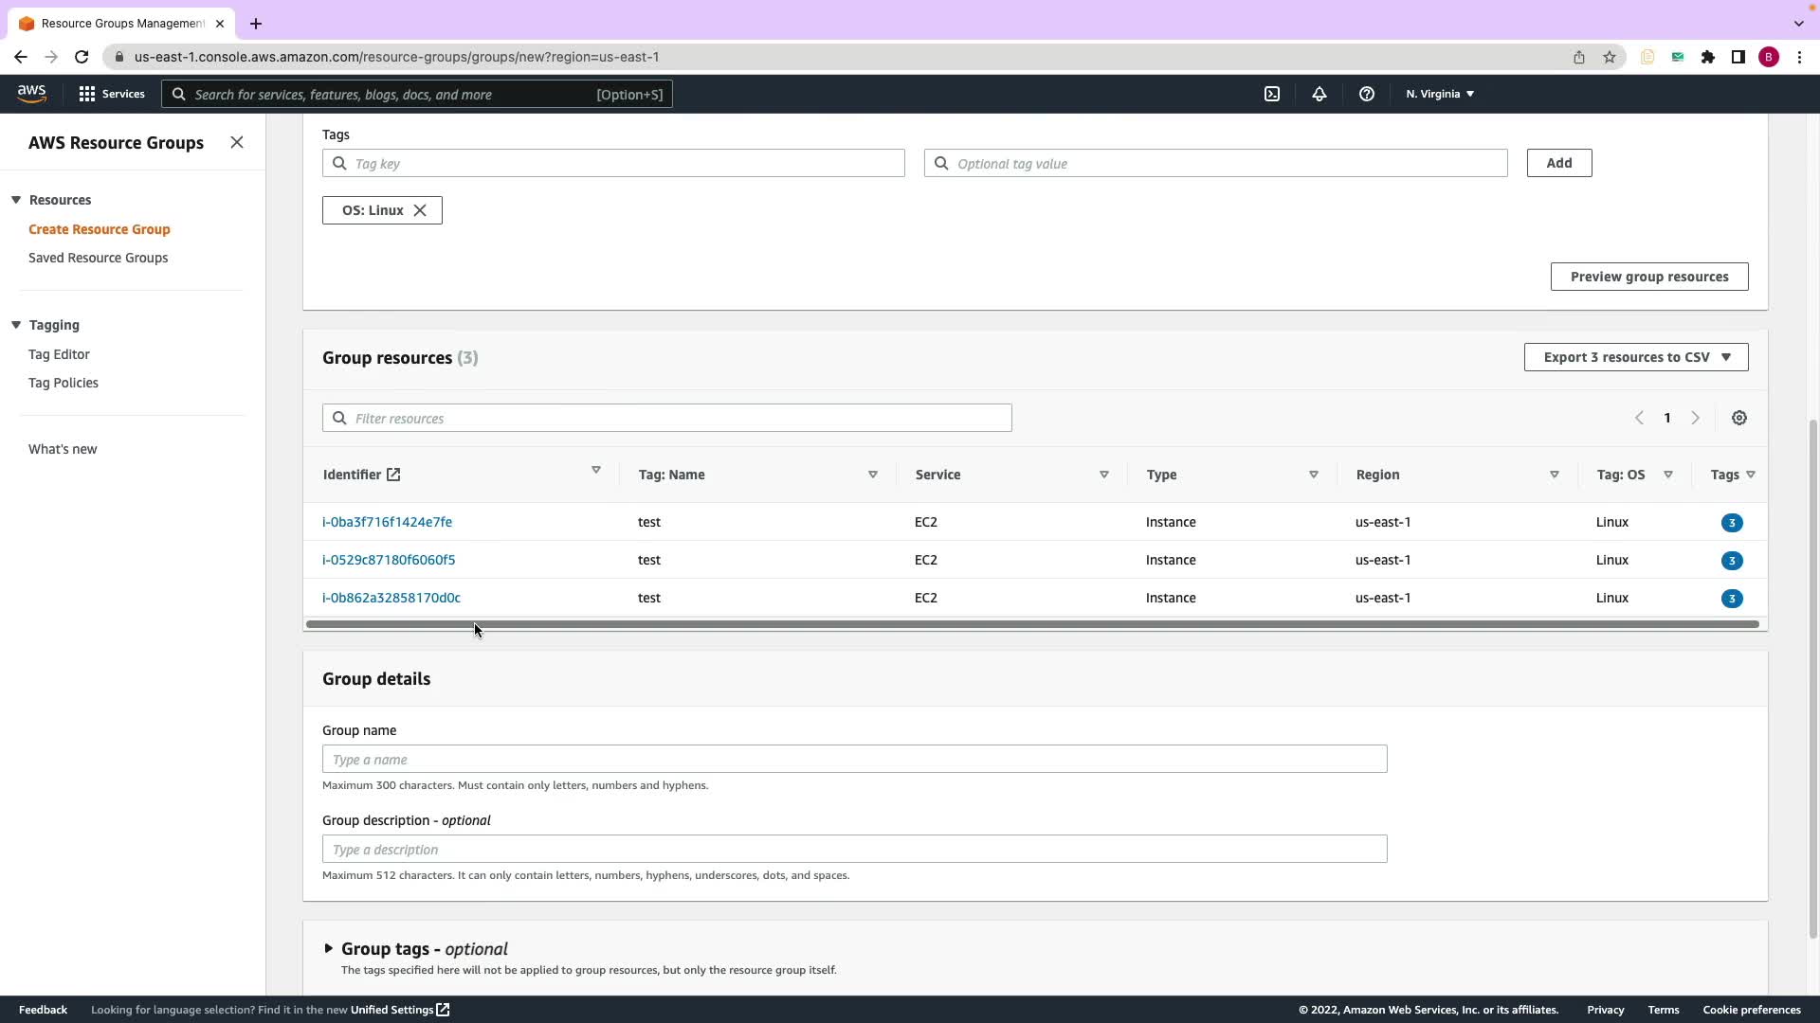The image size is (1820, 1023).
Task: Open the Services grid menu
Action: pos(112,94)
